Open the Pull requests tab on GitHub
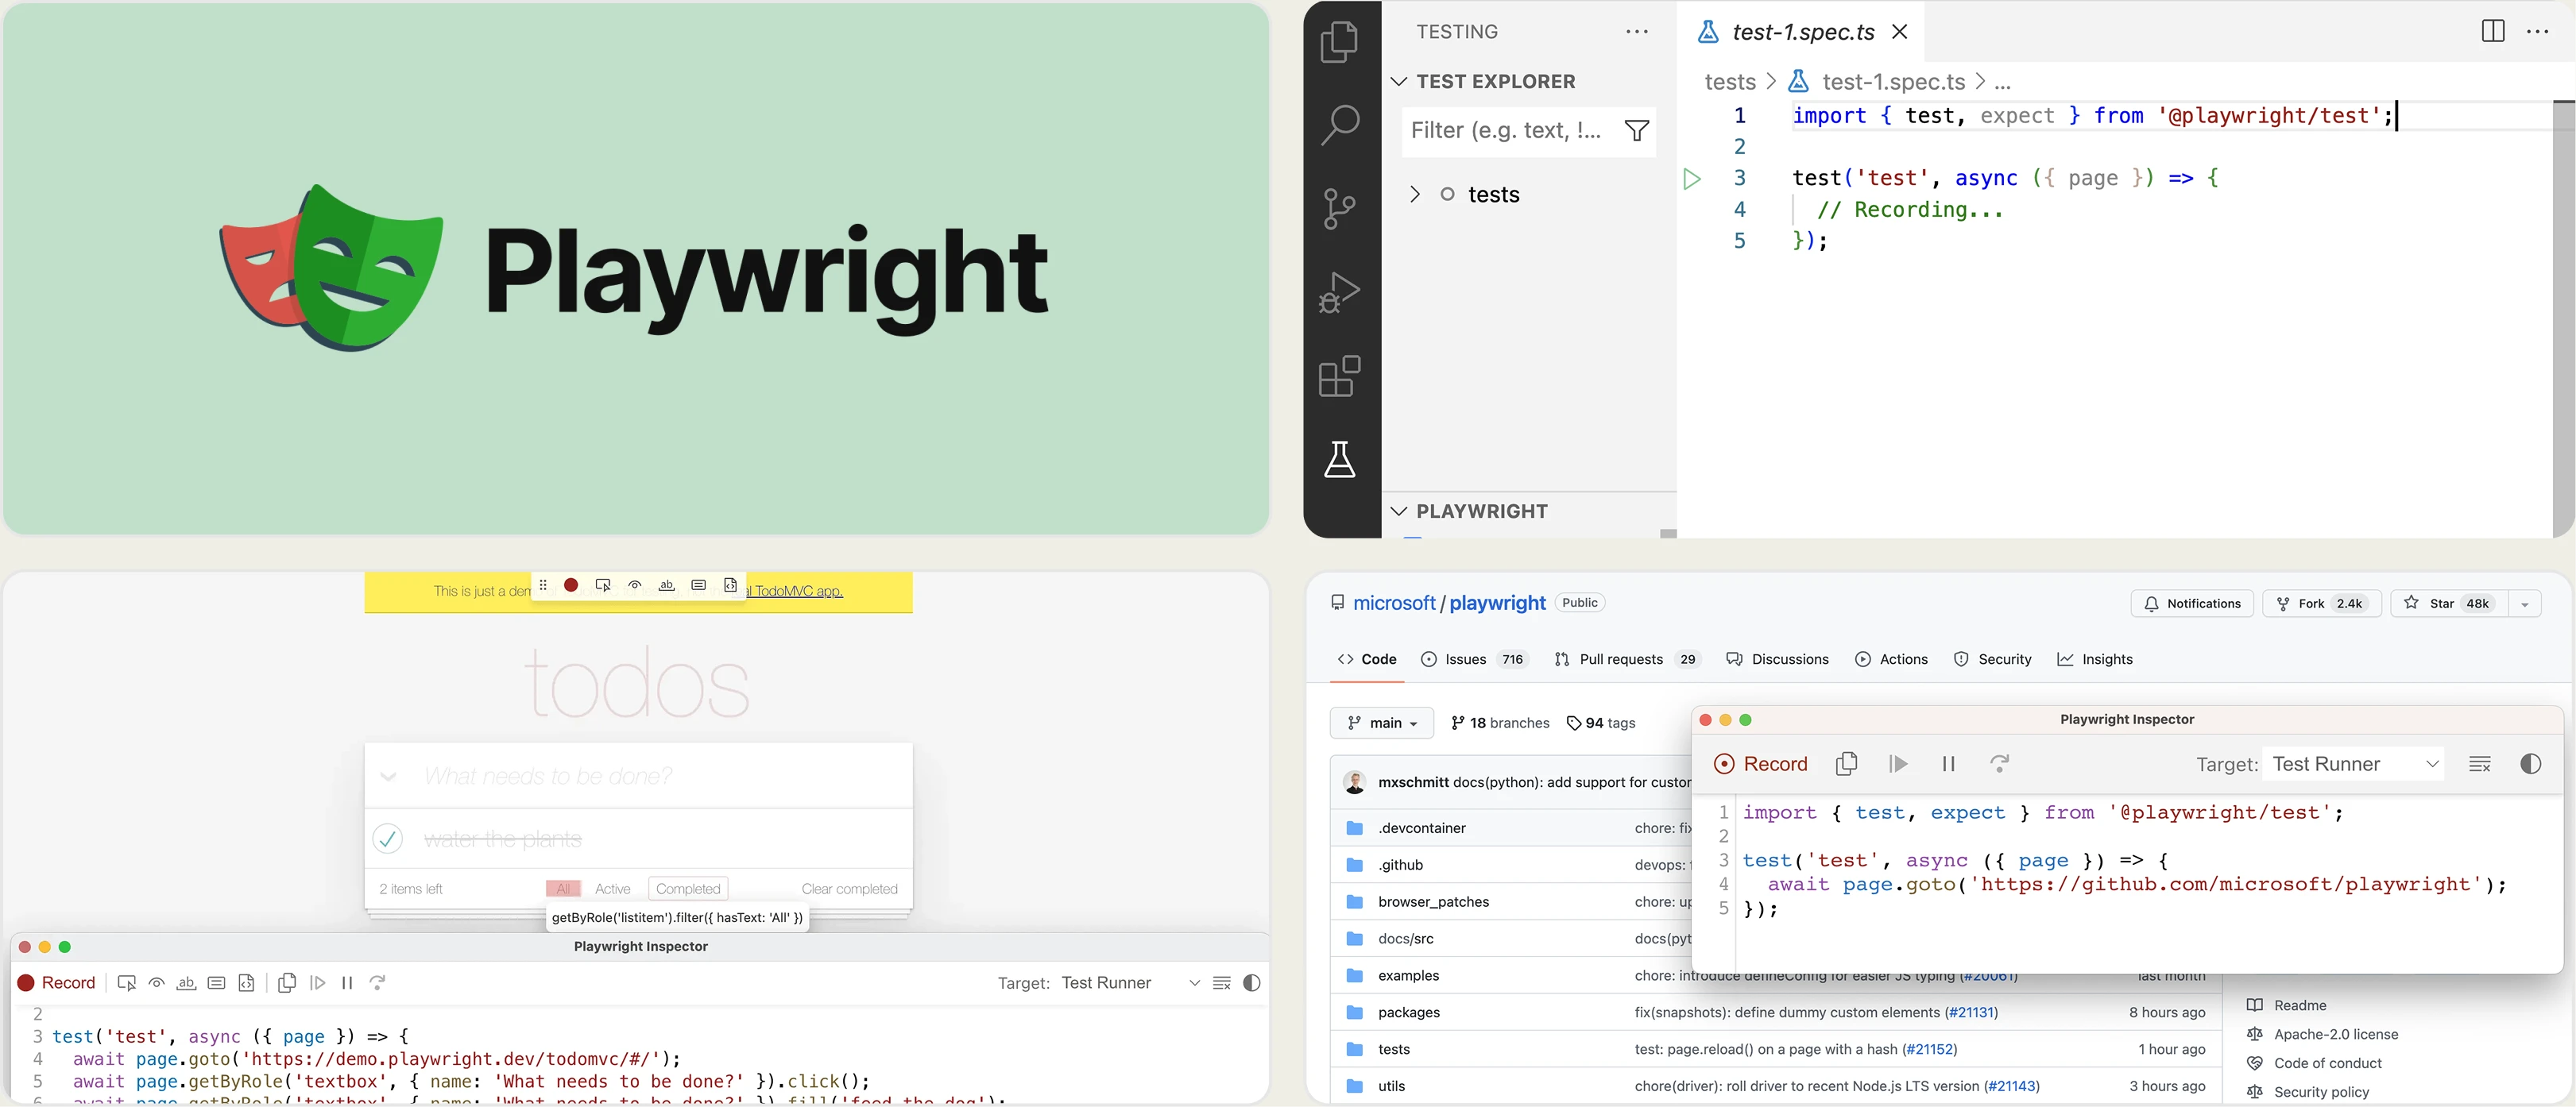This screenshot has width=2576, height=1107. click(1628, 659)
